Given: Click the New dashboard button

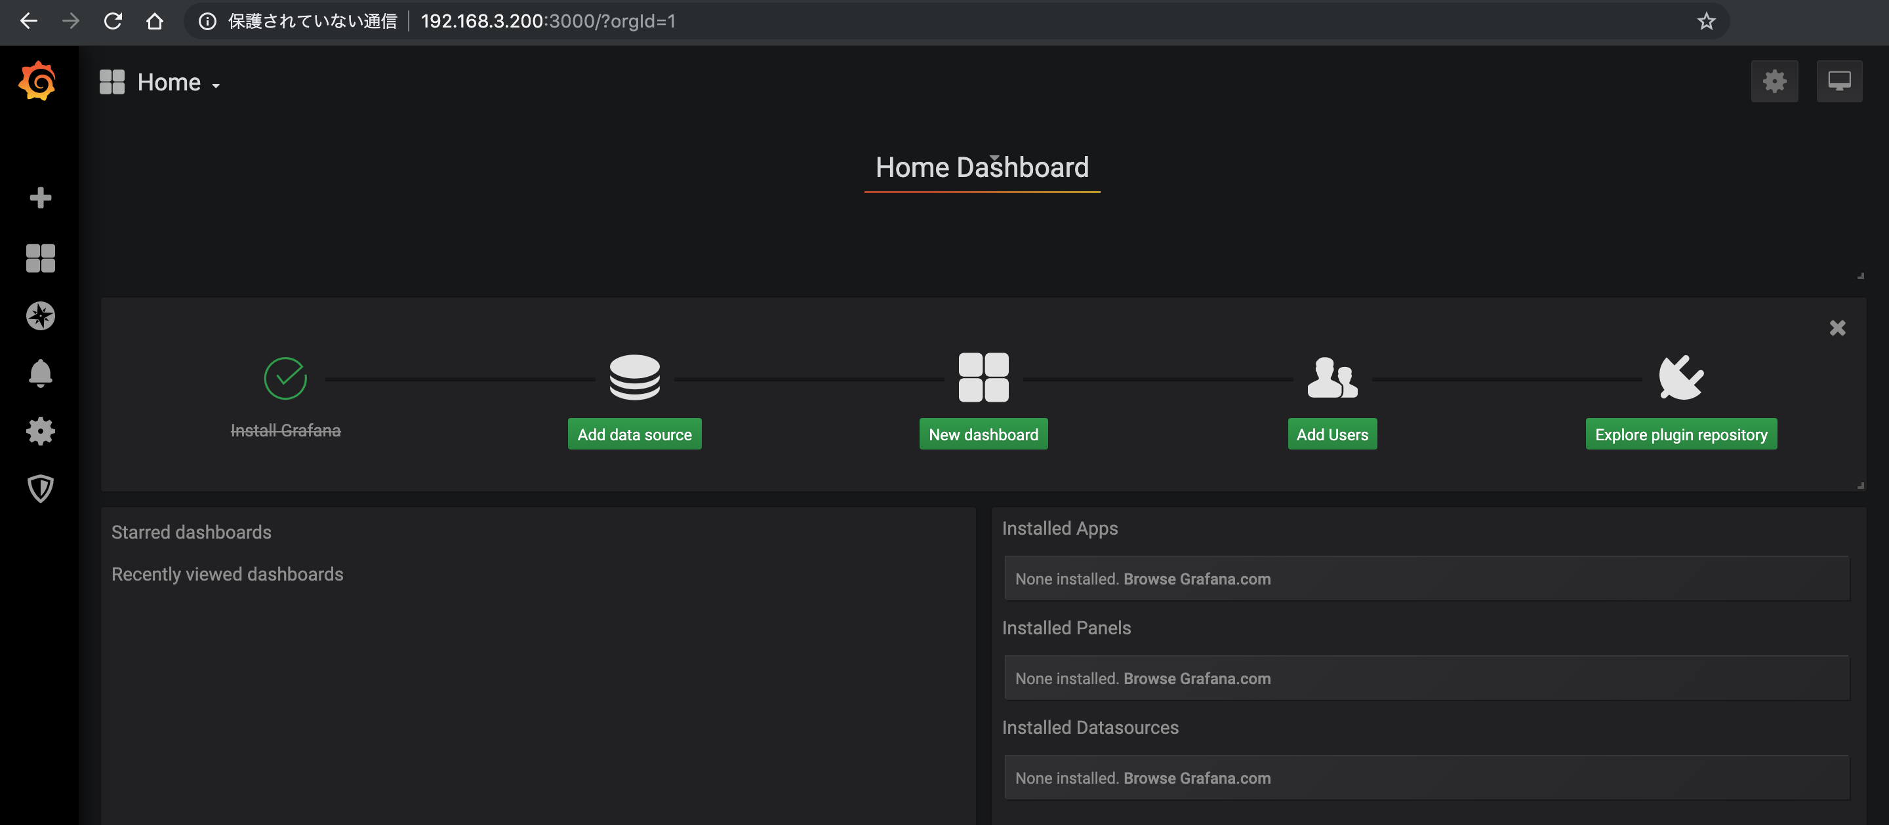Looking at the screenshot, I should pos(983,434).
